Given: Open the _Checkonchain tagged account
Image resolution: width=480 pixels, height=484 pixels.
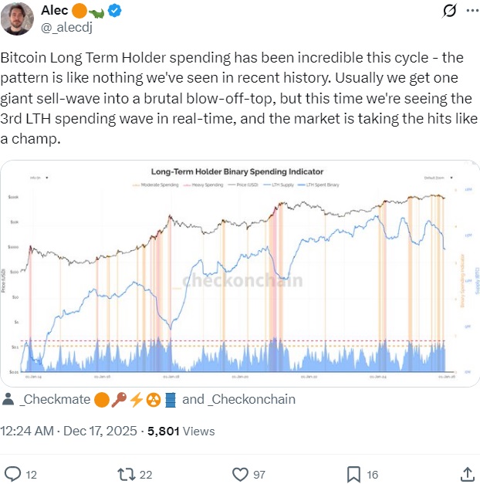Looking at the screenshot, I should pos(252,400).
